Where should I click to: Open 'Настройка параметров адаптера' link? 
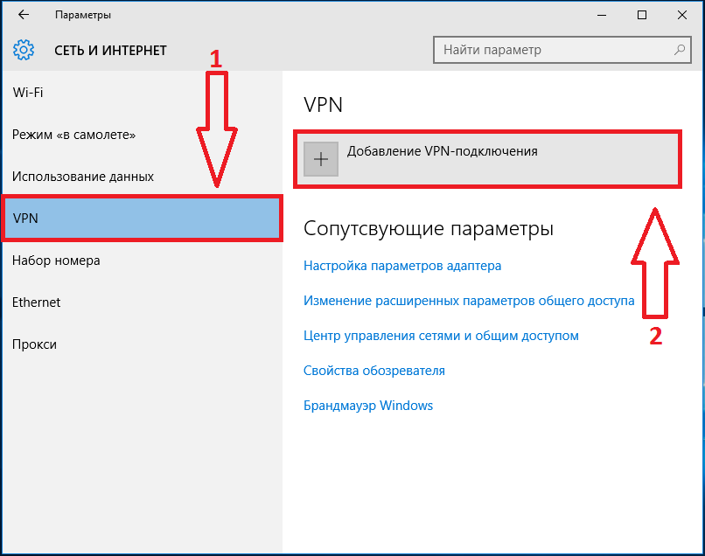402,266
